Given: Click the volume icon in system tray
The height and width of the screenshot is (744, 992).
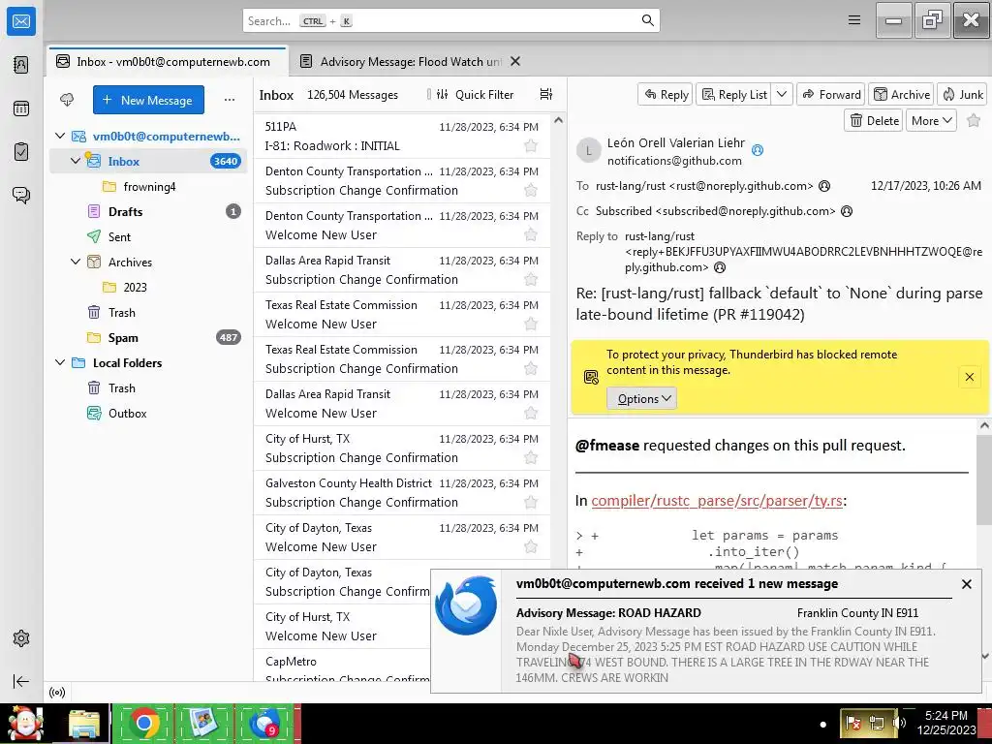Looking at the screenshot, I should pos(899,723).
